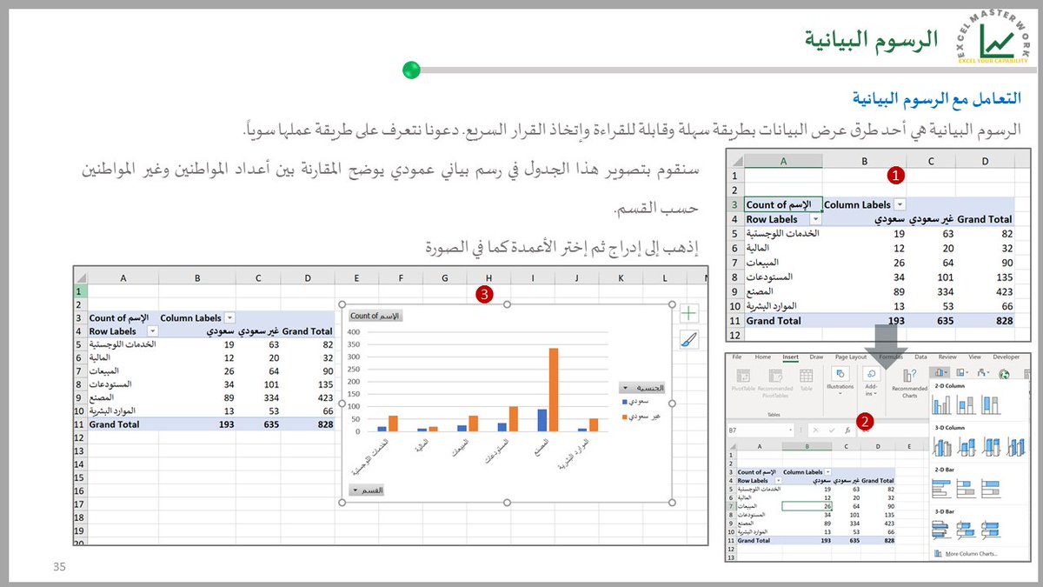The height and width of the screenshot is (587, 1043).
Task: Switch to the Draw tab
Action: pyautogui.click(x=816, y=357)
